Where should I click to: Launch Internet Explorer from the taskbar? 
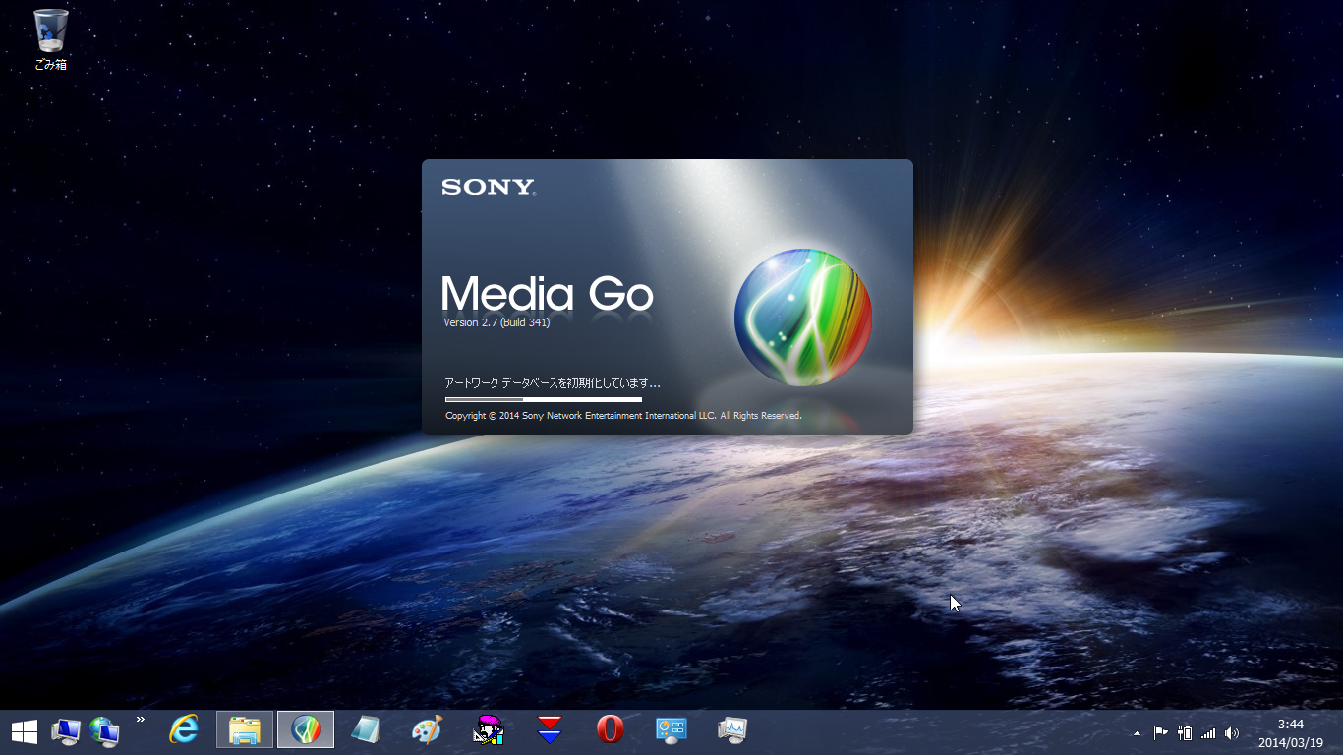[184, 729]
